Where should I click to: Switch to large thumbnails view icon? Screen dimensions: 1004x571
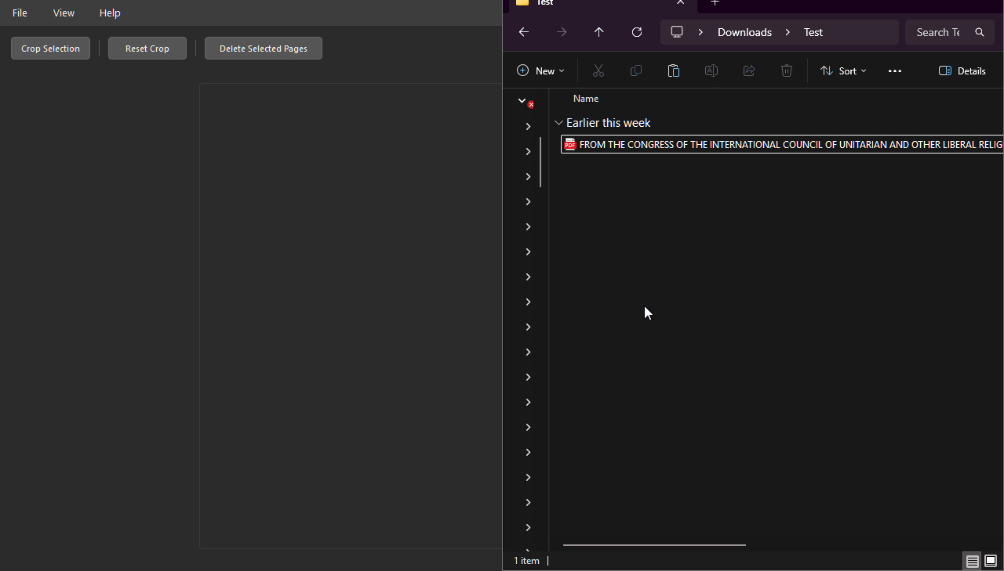coord(991,561)
